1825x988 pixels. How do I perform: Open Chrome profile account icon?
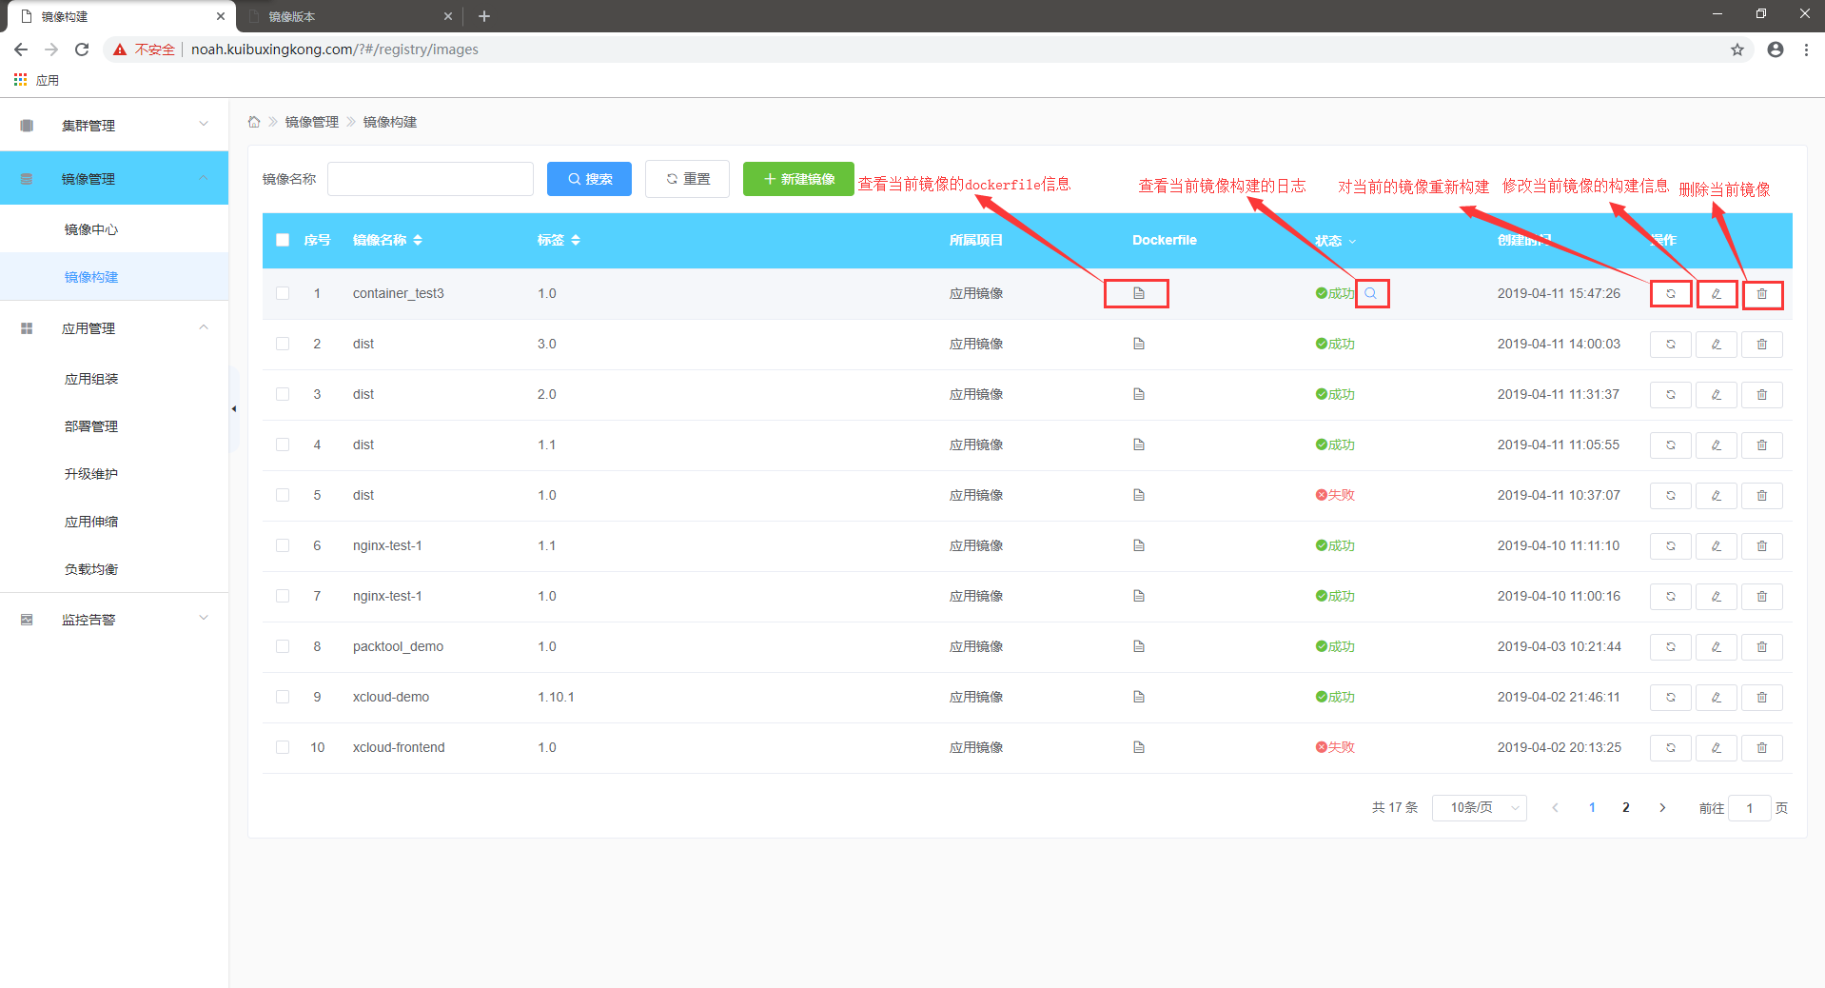pos(1775,49)
